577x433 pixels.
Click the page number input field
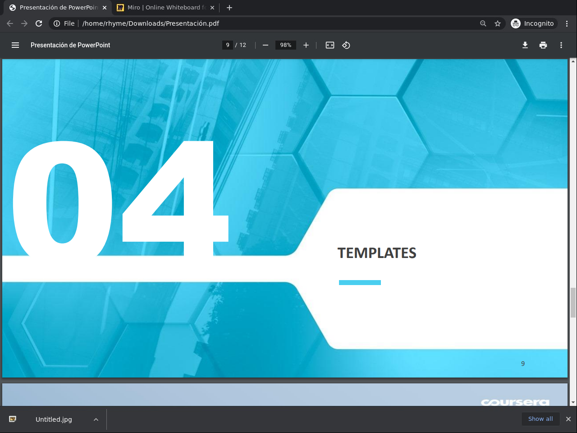(228, 45)
